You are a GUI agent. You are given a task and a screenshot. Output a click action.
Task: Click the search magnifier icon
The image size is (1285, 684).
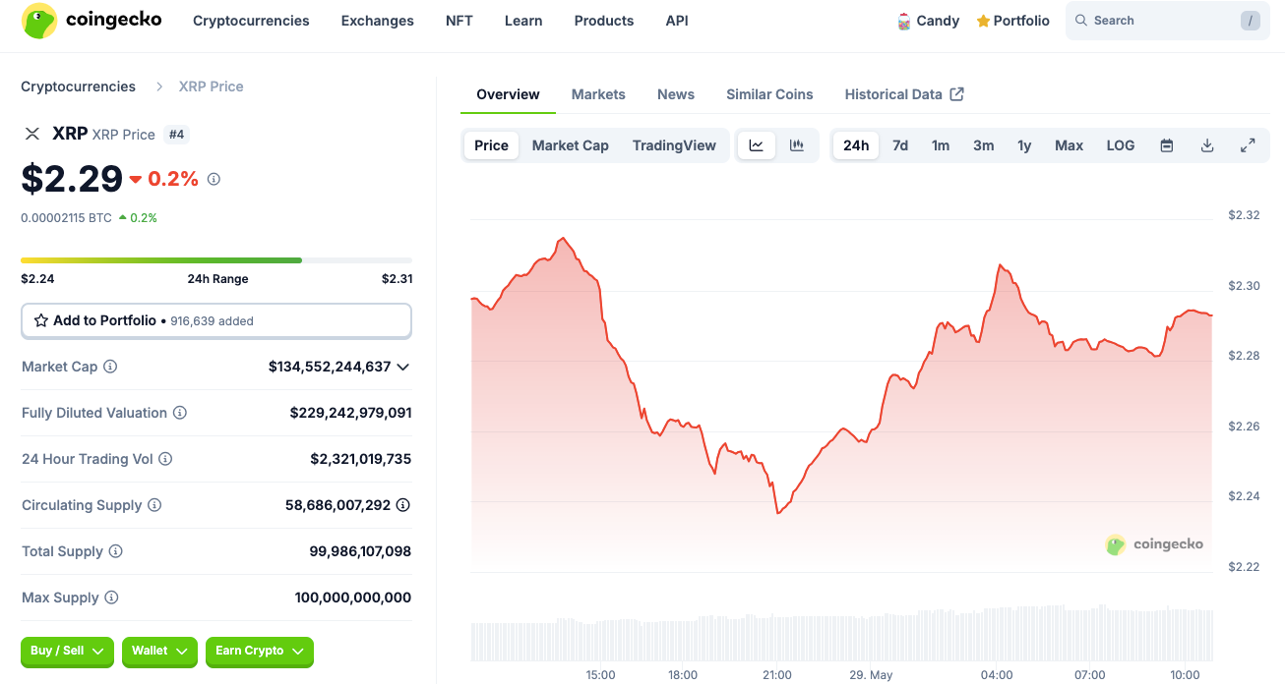pyautogui.click(x=1081, y=21)
